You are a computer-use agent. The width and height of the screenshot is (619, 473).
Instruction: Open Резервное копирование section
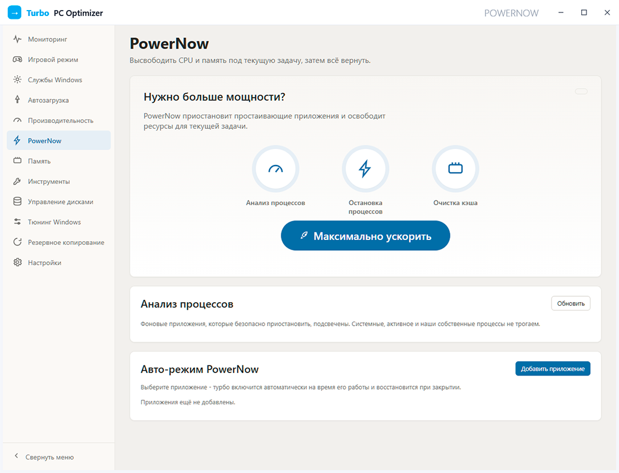pos(59,242)
